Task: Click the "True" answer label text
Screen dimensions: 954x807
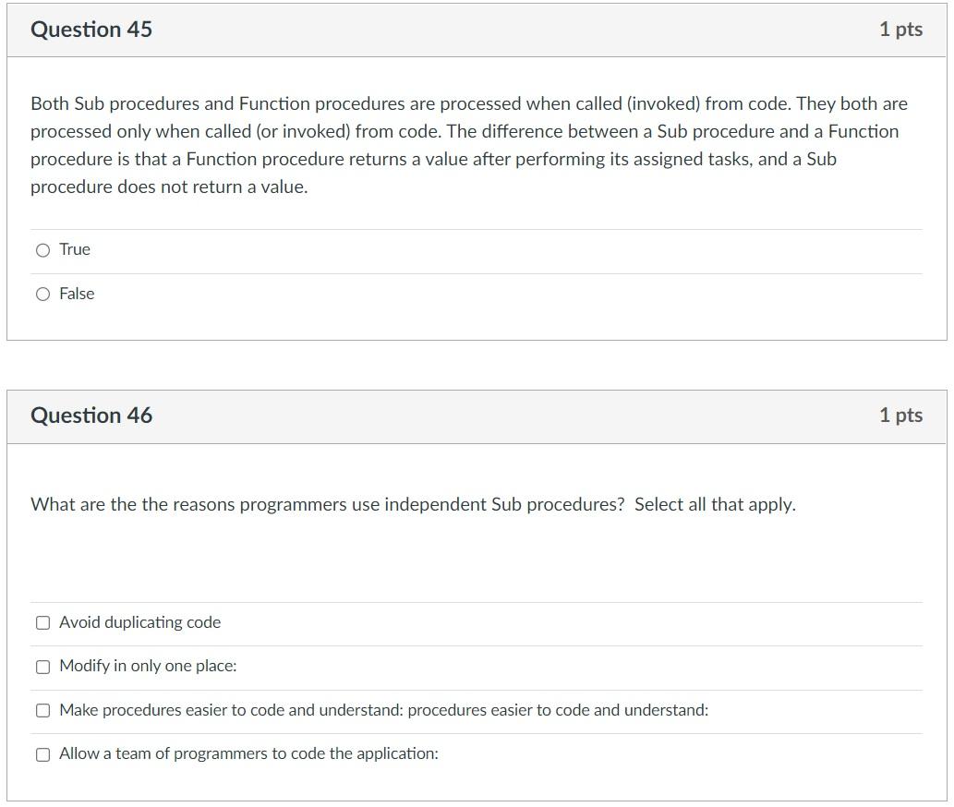Action: (73, 249)
